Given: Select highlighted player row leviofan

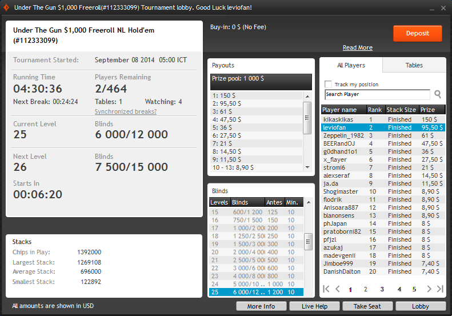Looking at the screenshot, I should tap(383, 127).
